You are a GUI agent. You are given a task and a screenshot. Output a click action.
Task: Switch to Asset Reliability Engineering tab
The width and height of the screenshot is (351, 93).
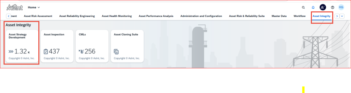77,16
